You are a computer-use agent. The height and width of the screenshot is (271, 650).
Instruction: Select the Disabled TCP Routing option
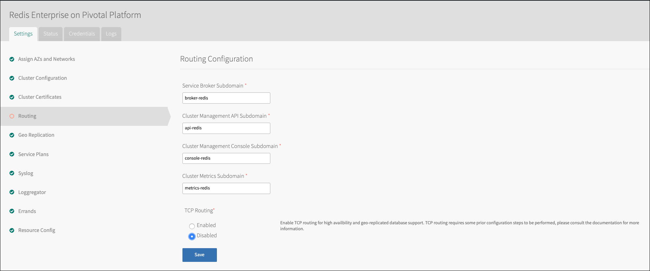pyautogui.click(x=192, y=237)
